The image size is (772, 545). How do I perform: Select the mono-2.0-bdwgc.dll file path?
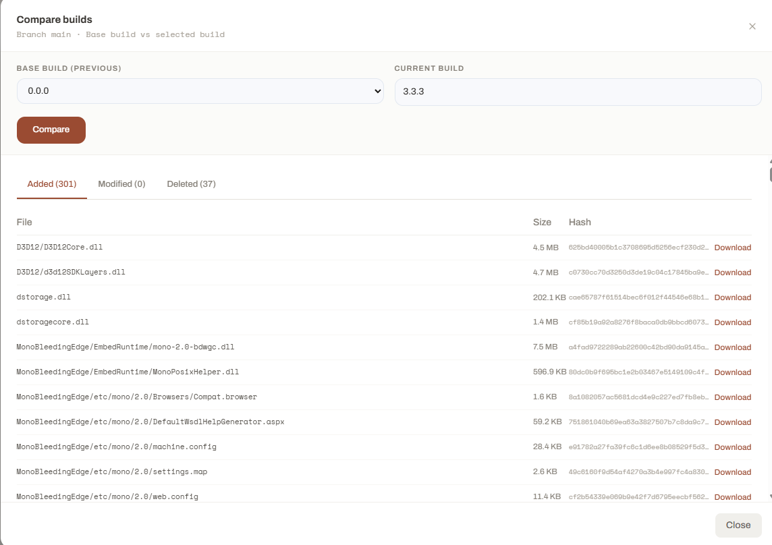126,347
